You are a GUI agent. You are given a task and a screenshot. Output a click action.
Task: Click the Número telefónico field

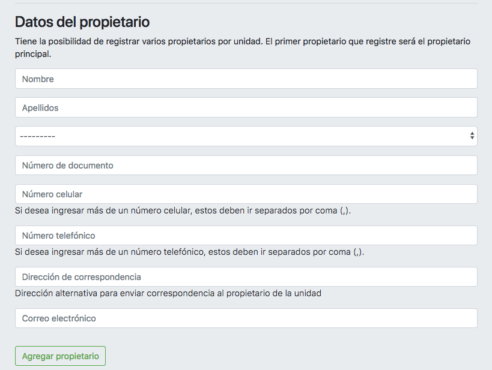(x=246, y=235)
